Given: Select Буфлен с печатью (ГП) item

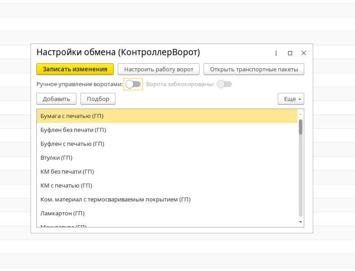Looking at the screenshot, I should [72, 144].
